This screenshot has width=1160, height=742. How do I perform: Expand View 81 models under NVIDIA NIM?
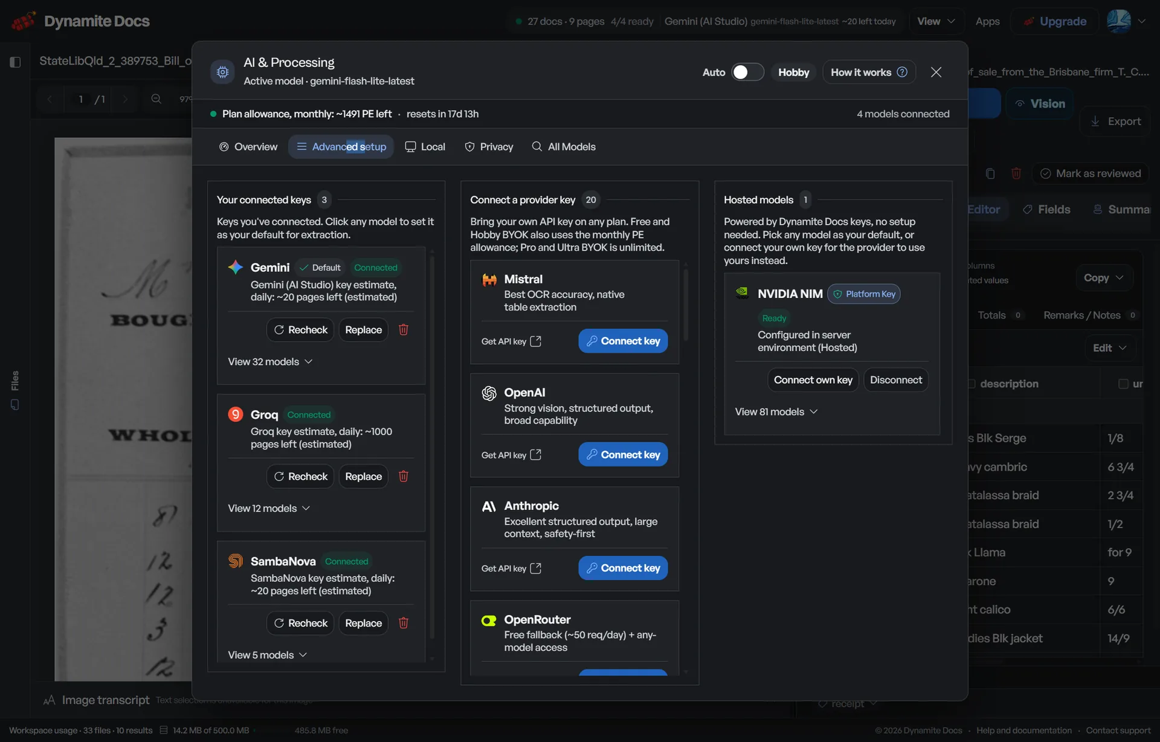[776, 411]
